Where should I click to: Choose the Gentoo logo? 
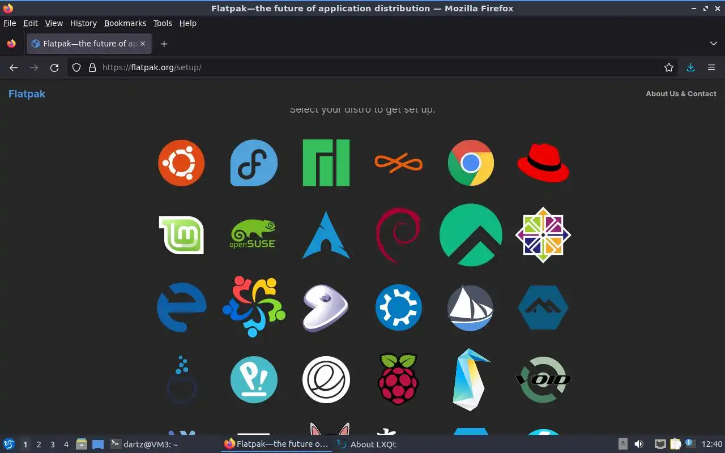(326, 307)
